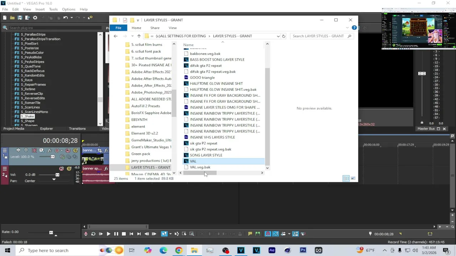Click Play From Start in transport bar
This screenshot has height=256, width=456.
[101, 234]
